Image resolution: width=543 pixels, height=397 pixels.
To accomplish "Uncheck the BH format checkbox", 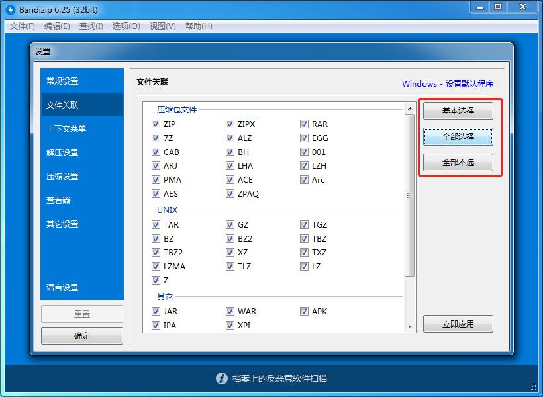I will (230, 152).
